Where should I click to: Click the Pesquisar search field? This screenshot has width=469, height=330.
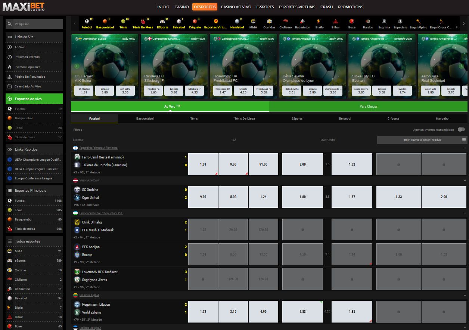point(34,24)
